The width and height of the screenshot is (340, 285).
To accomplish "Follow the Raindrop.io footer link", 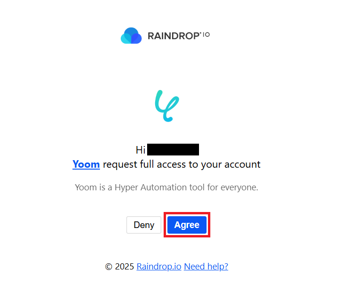I will pyautogui.click(x=159, y=266).
